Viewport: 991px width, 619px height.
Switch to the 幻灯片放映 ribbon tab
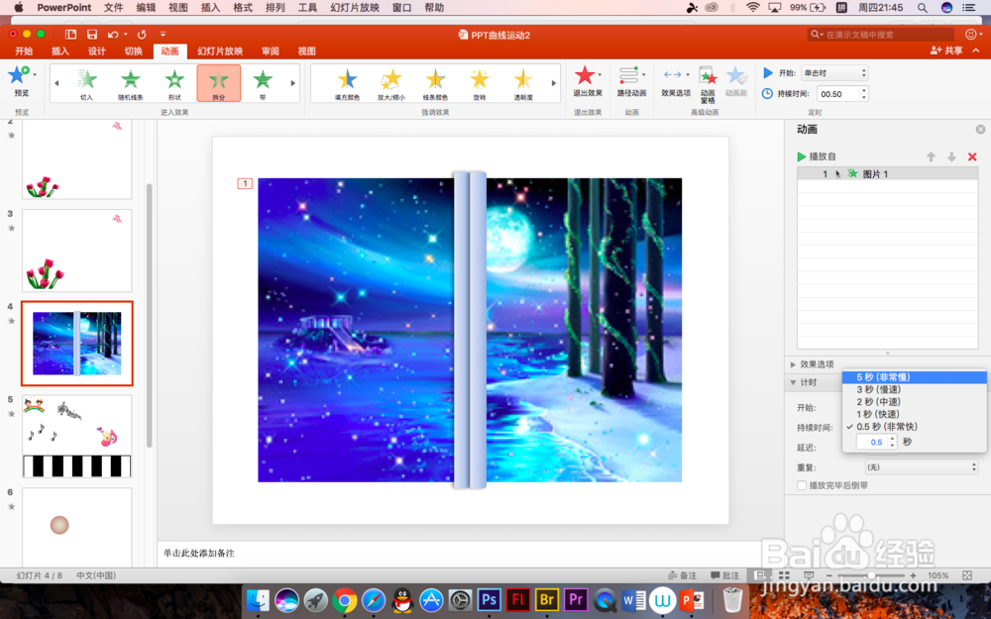(x=220, y=52)
